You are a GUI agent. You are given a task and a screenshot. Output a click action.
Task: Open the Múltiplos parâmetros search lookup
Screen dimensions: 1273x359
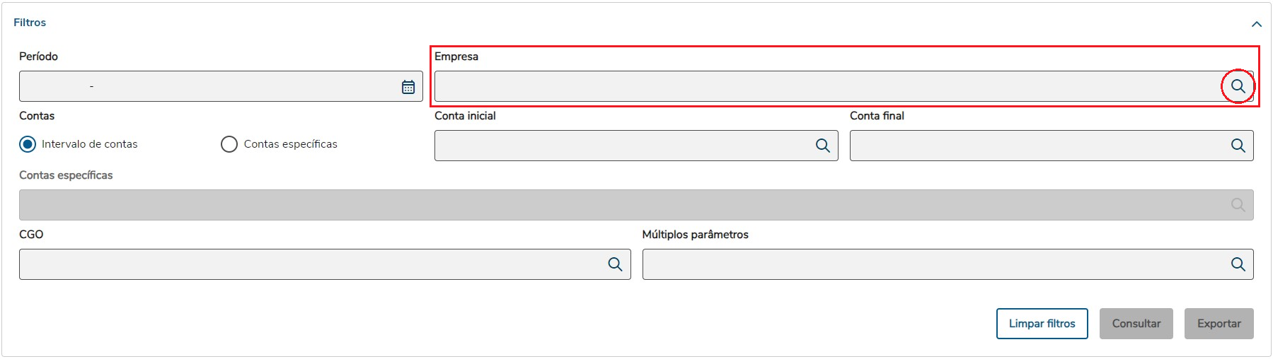[1238, 264]
